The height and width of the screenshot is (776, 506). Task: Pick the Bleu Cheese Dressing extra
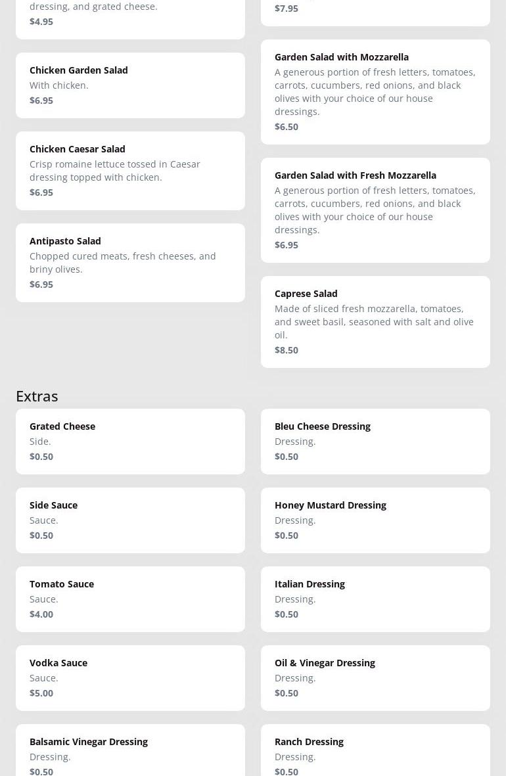click(x=375, y=442)
